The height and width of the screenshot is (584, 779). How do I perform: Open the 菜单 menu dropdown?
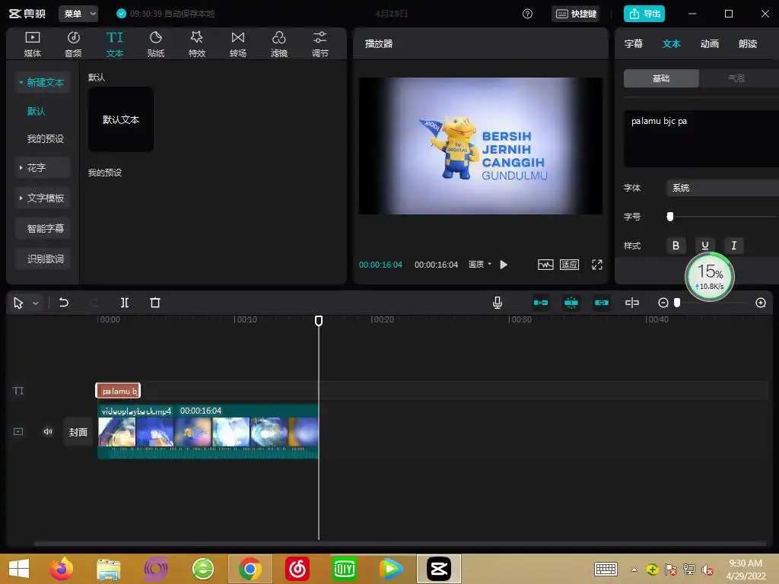78,14
